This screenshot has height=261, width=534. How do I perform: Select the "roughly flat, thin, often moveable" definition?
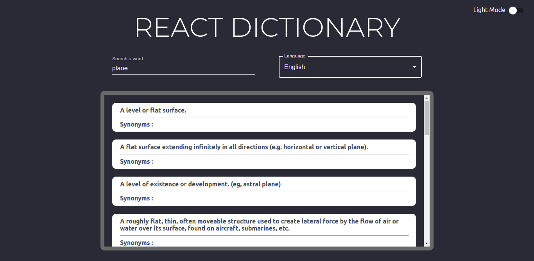coord(259,225)
